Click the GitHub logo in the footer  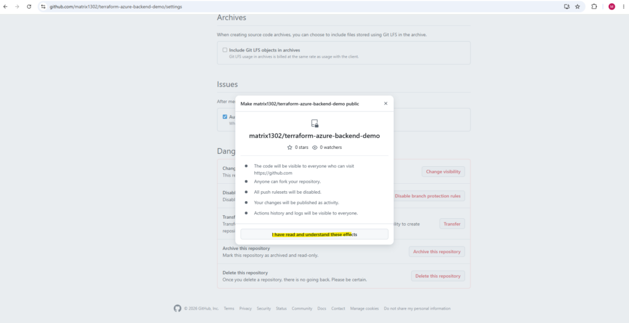point(178,308)
